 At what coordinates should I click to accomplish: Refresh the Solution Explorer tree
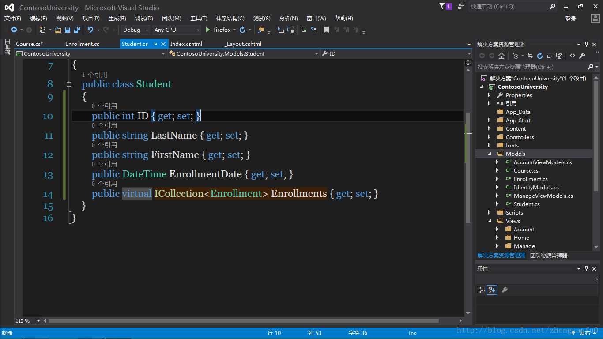pyautogui.click(x=540, y=56)
